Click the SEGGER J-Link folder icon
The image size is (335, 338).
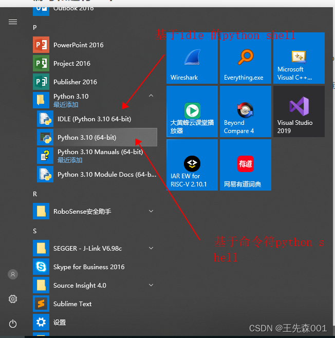tap(41, 248)
